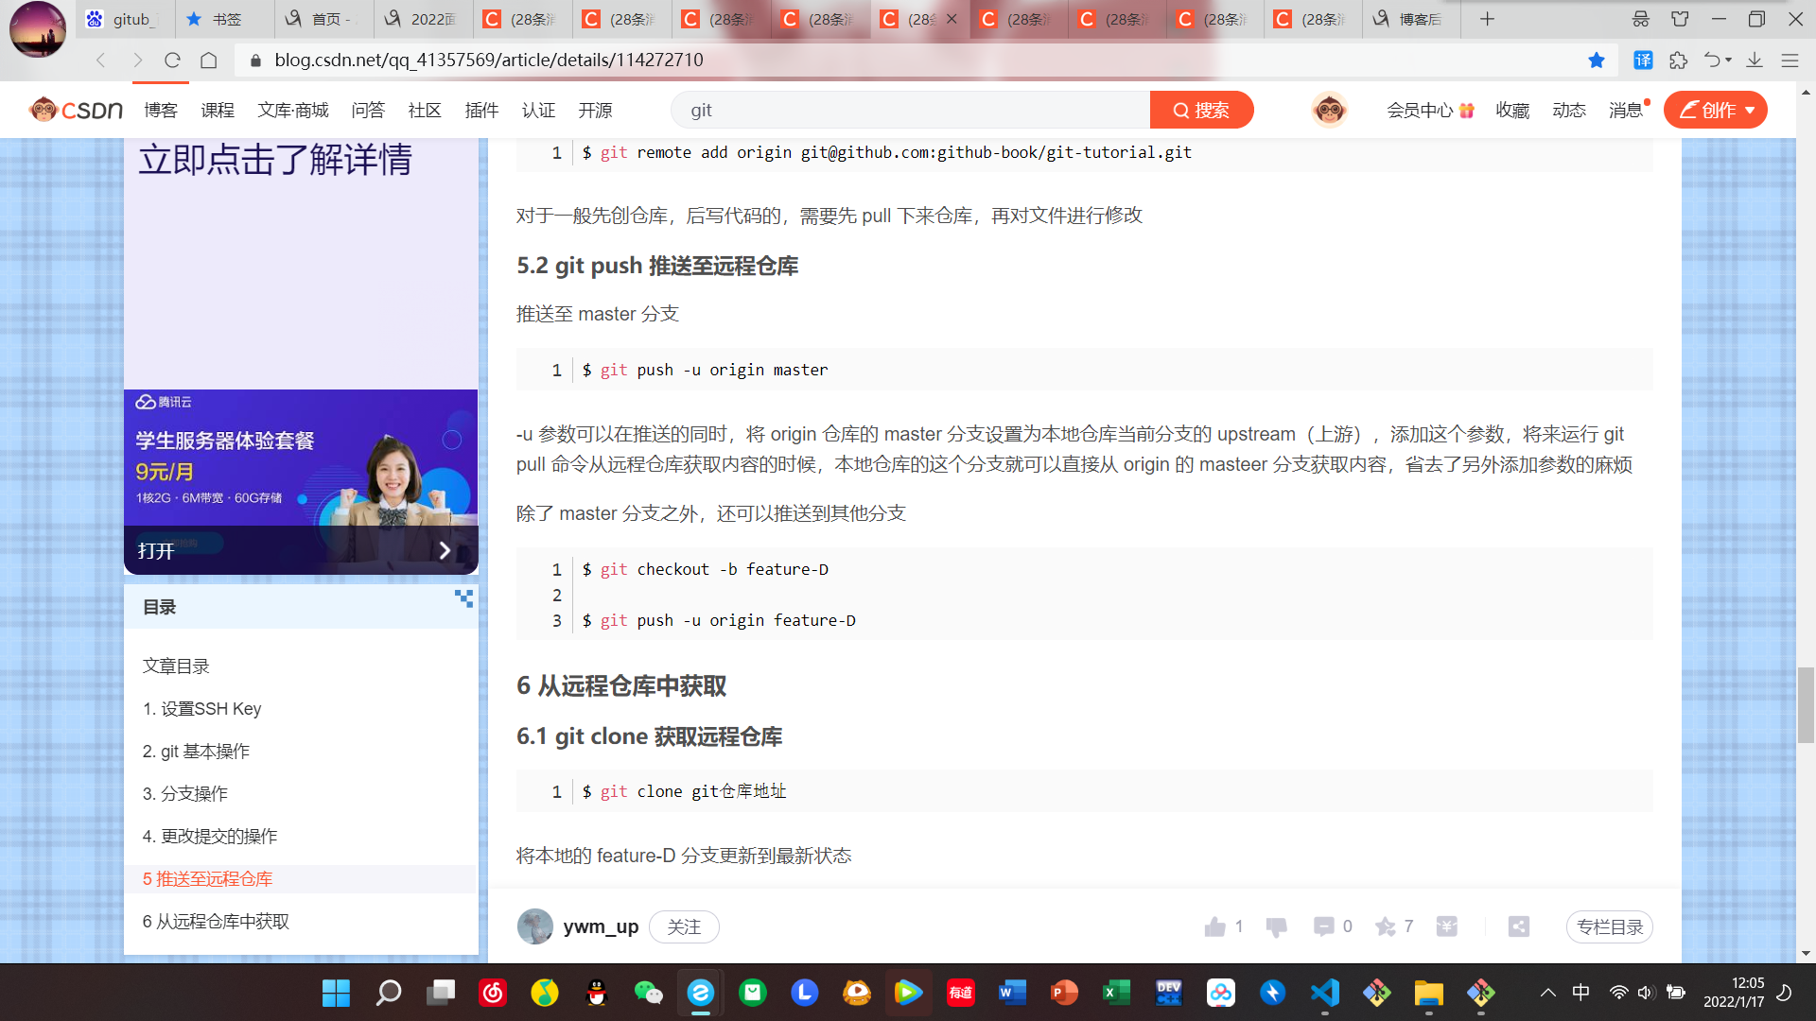Click the thumbs-down dislike icon
This screenshot has width=1816, height=1021.
pyautogui.click(x=1276, y=926)
